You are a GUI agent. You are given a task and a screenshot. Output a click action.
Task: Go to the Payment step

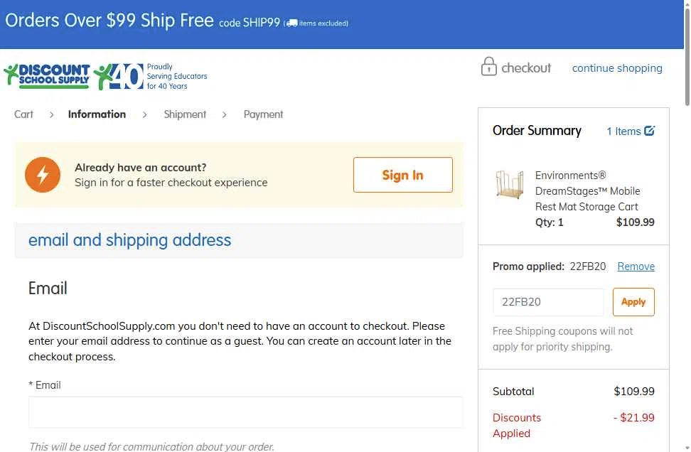[263, 114]
